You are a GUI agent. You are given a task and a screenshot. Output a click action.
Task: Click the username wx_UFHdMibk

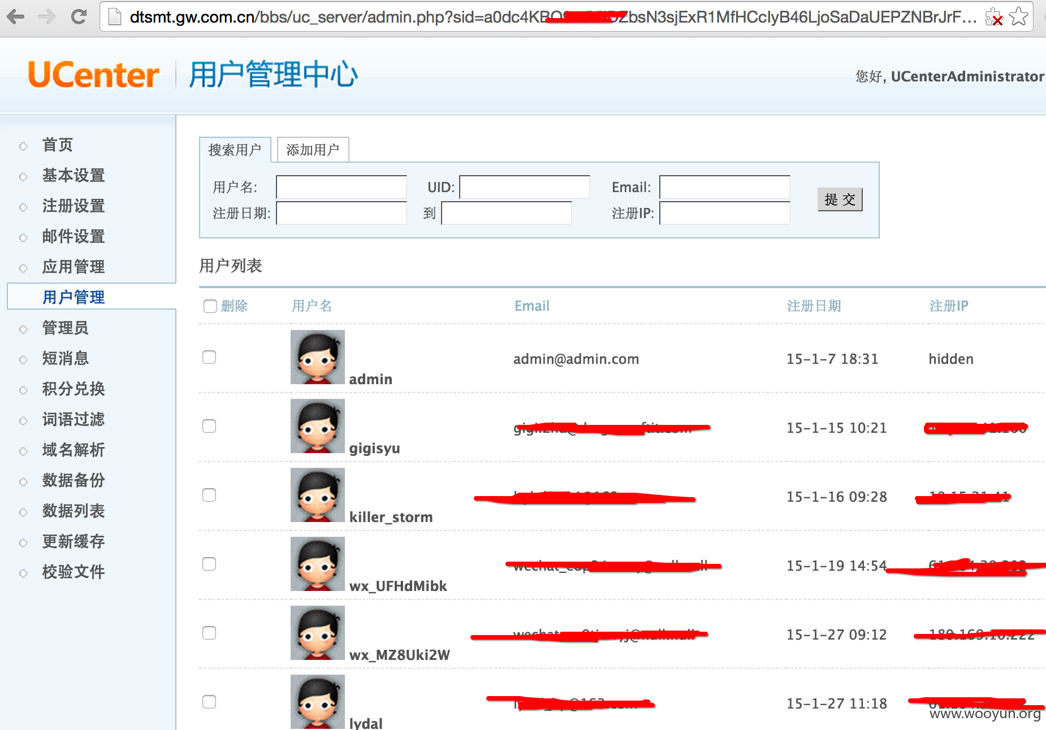click(x=398, y=586)
